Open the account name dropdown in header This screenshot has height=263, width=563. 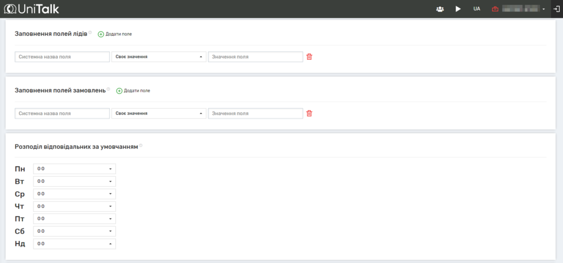521,9
